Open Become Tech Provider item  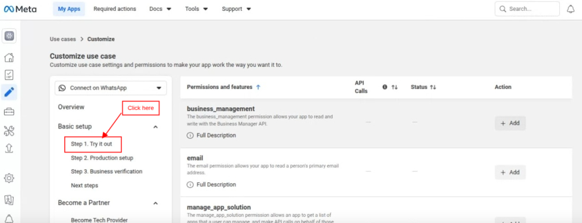tap(99, 220)
